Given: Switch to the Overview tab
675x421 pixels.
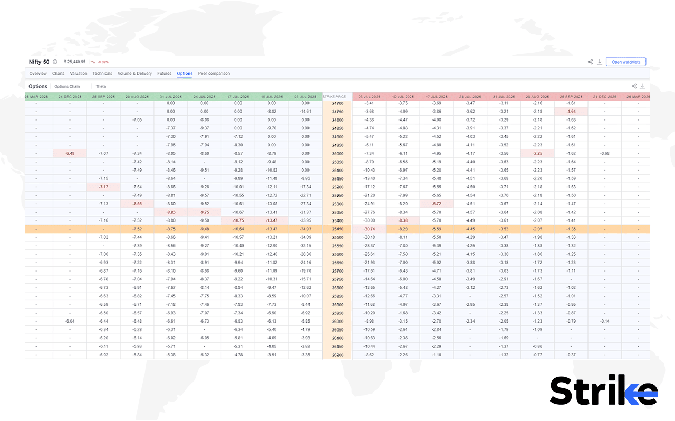Looking at the screenshot, I should pyautogui.click(x=37, y=74).
